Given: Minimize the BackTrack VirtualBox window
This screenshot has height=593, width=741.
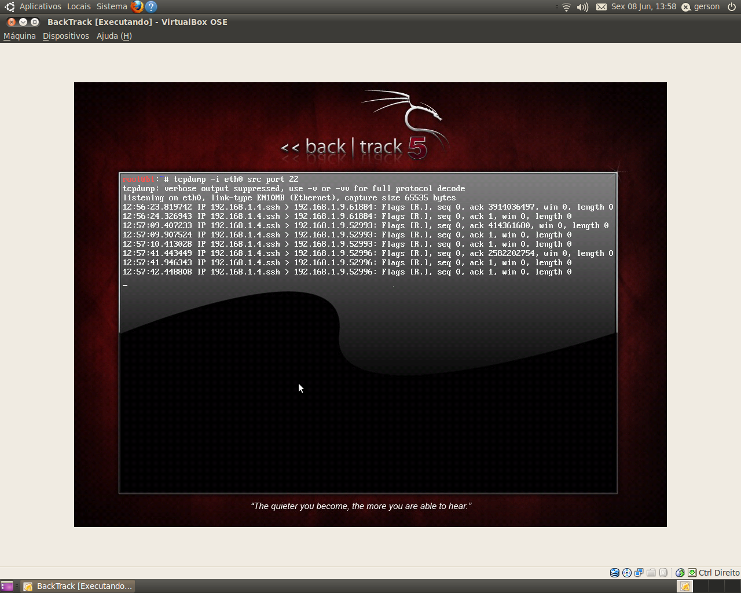Looking at the screenshot, I should [23, 22].
